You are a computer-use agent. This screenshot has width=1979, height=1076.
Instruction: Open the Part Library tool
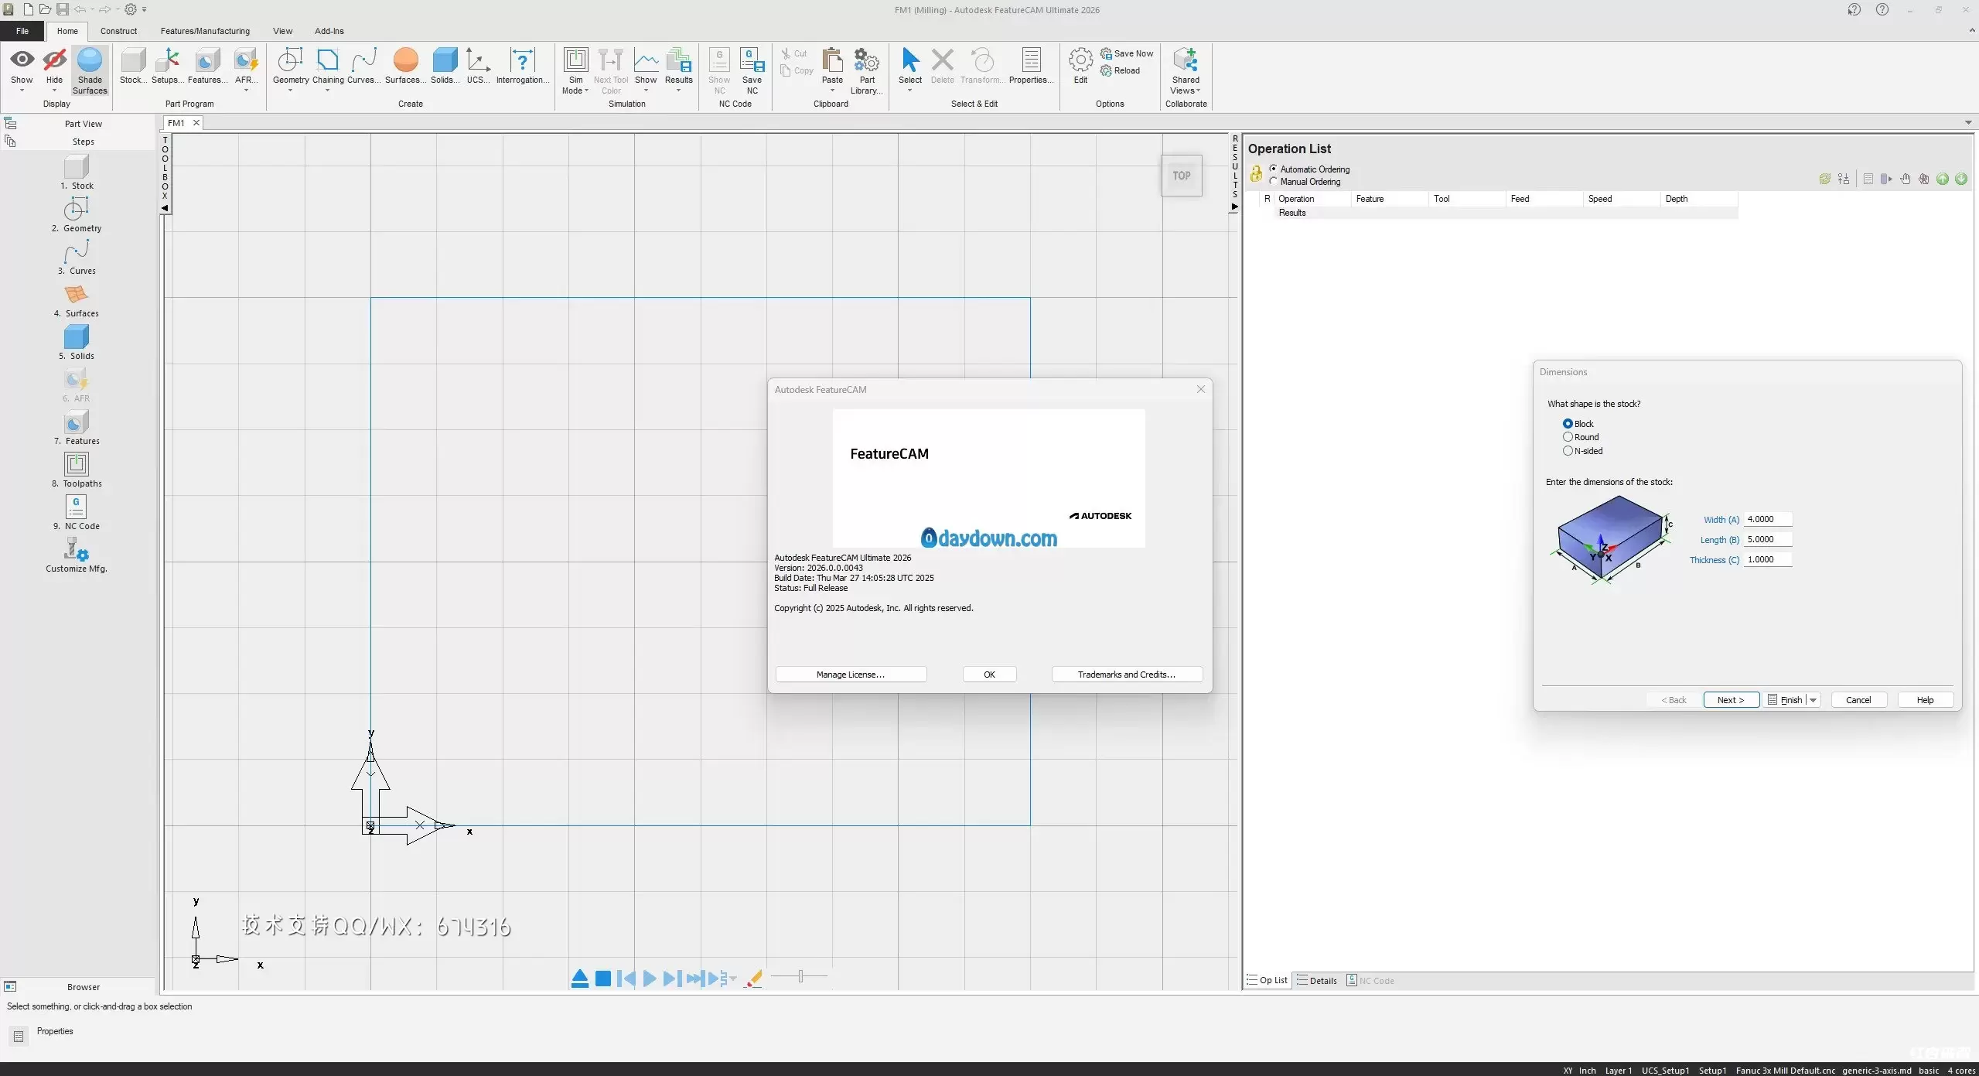[867, 70]
